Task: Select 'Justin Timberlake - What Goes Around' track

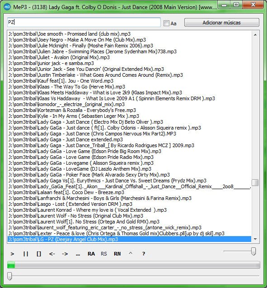Action: (130, 75)
